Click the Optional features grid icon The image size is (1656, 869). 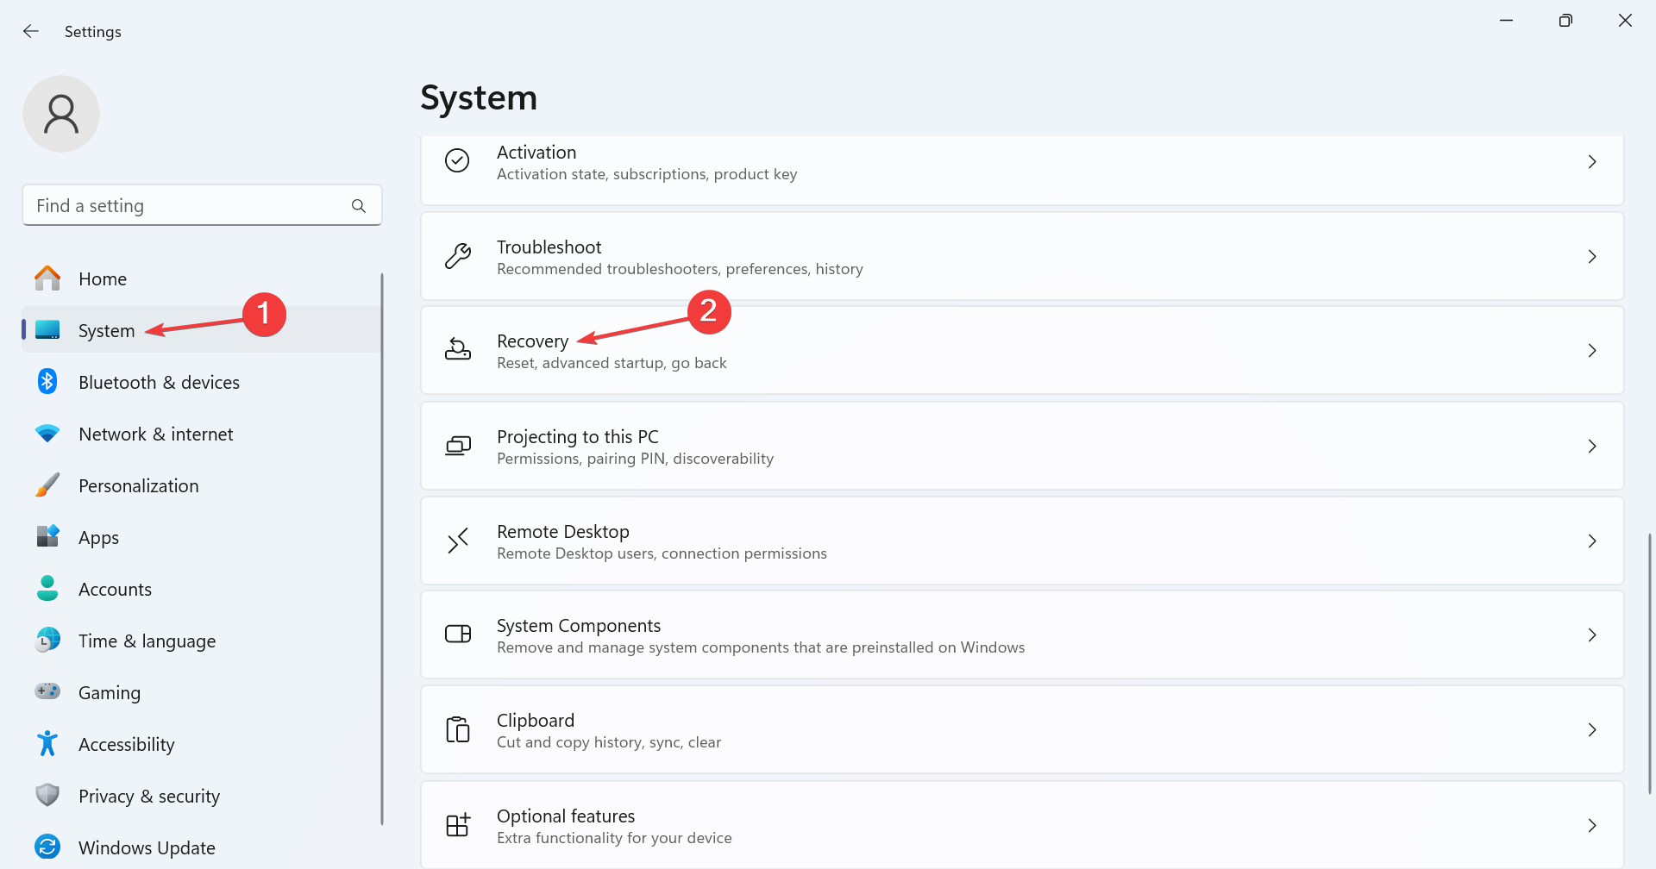458,825
